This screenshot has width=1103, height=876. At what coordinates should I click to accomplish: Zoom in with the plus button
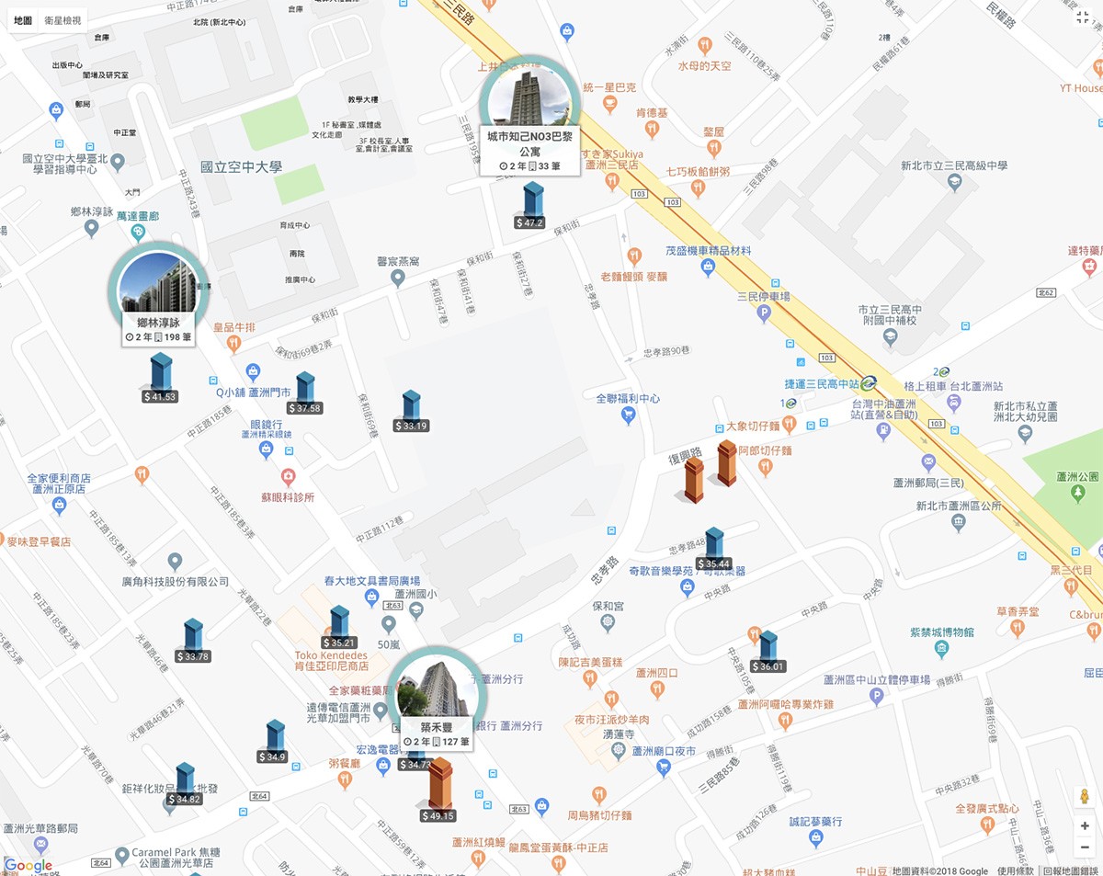tap(1085, 826)
